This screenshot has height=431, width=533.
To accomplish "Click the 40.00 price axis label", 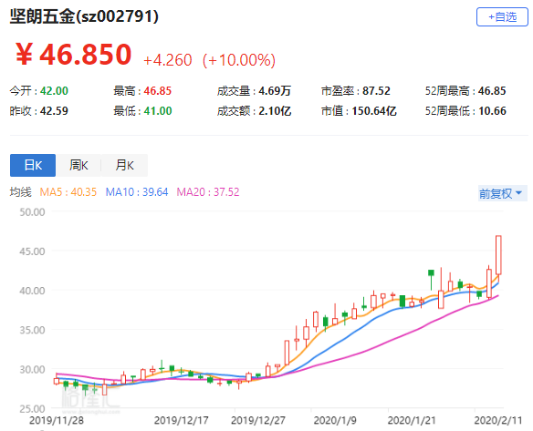I will [32, 291].
